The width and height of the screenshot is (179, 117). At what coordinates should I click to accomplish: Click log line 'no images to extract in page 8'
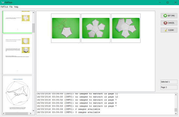(x=76, y=103)
